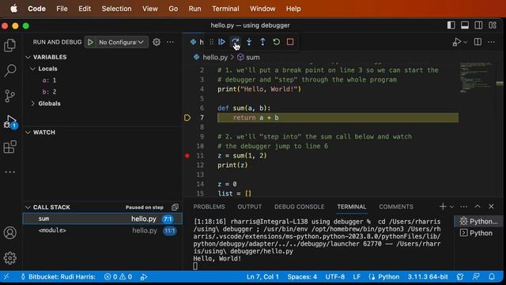Open the Source Control view
506x285 pixels.
pos(9,96)
